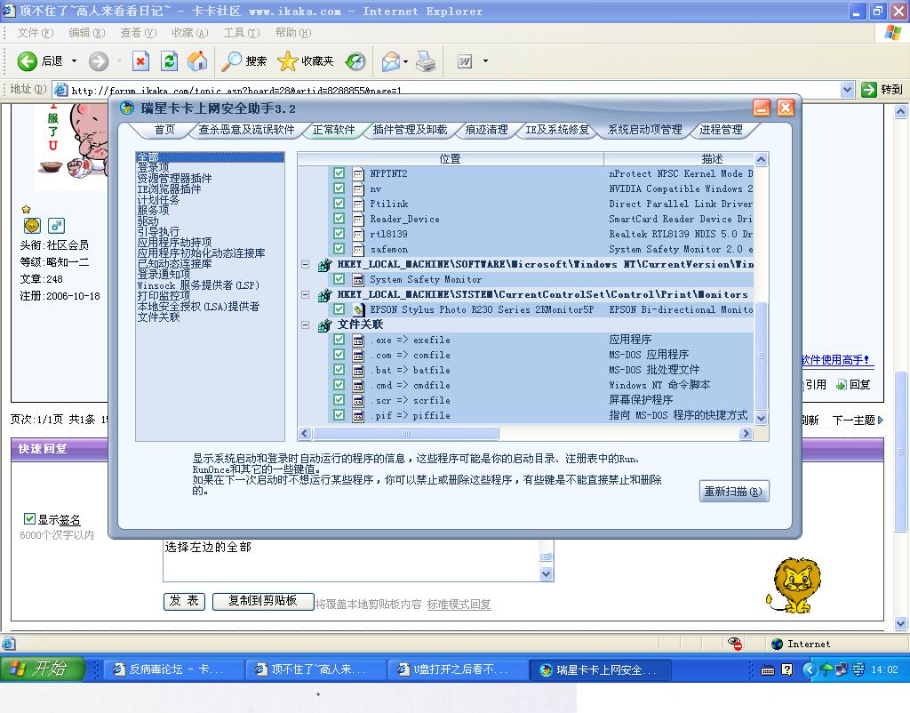910x713 pixels.
Task: Click the 复制到剪贴板 button
Action: click(263, 601)
